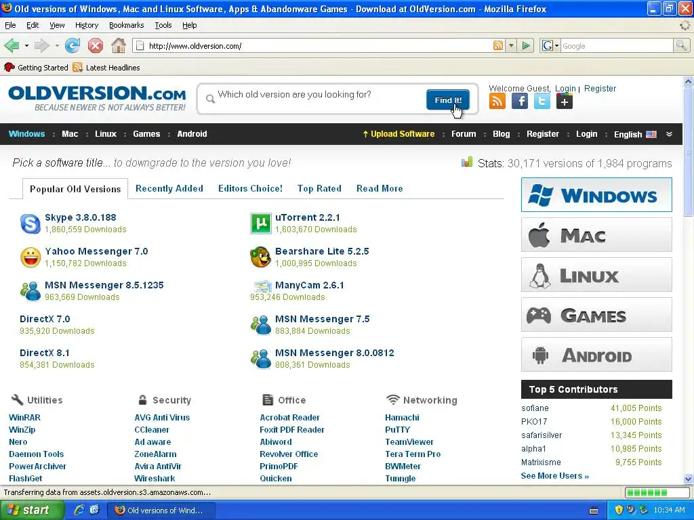Select the Popular Old Versions tab
The image size is (694, 520).
point(75,189)
